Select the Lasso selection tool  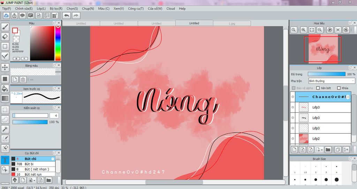coord(5,119)
